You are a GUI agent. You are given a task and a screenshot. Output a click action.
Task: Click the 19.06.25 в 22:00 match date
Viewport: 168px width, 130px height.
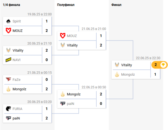click(x=39, y=14)
